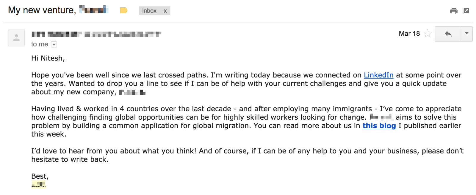Remove the Inbox label with x
476x195 pixels.
point(165,11)
